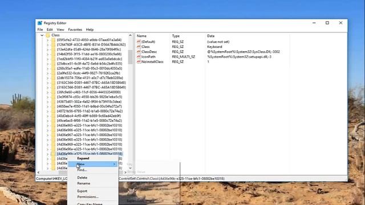
Task: Click the tree pane vertical scrollbar thumb
Action: click(130, 57)
